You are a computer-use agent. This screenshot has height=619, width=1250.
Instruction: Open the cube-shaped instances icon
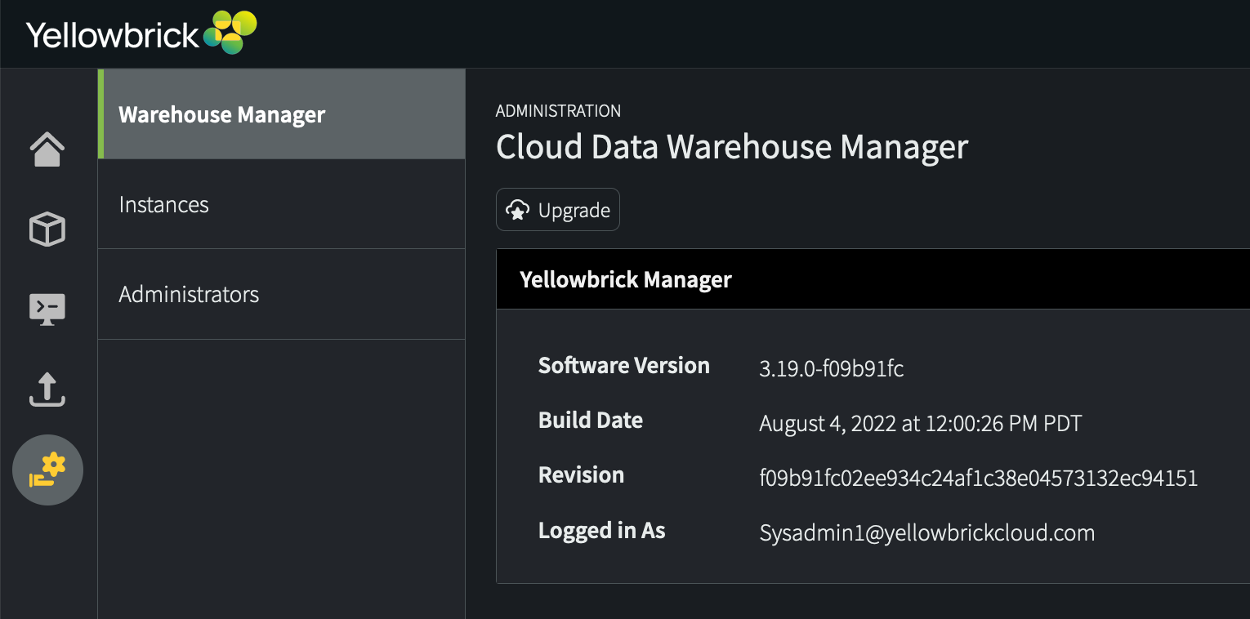tap(47, 229)
